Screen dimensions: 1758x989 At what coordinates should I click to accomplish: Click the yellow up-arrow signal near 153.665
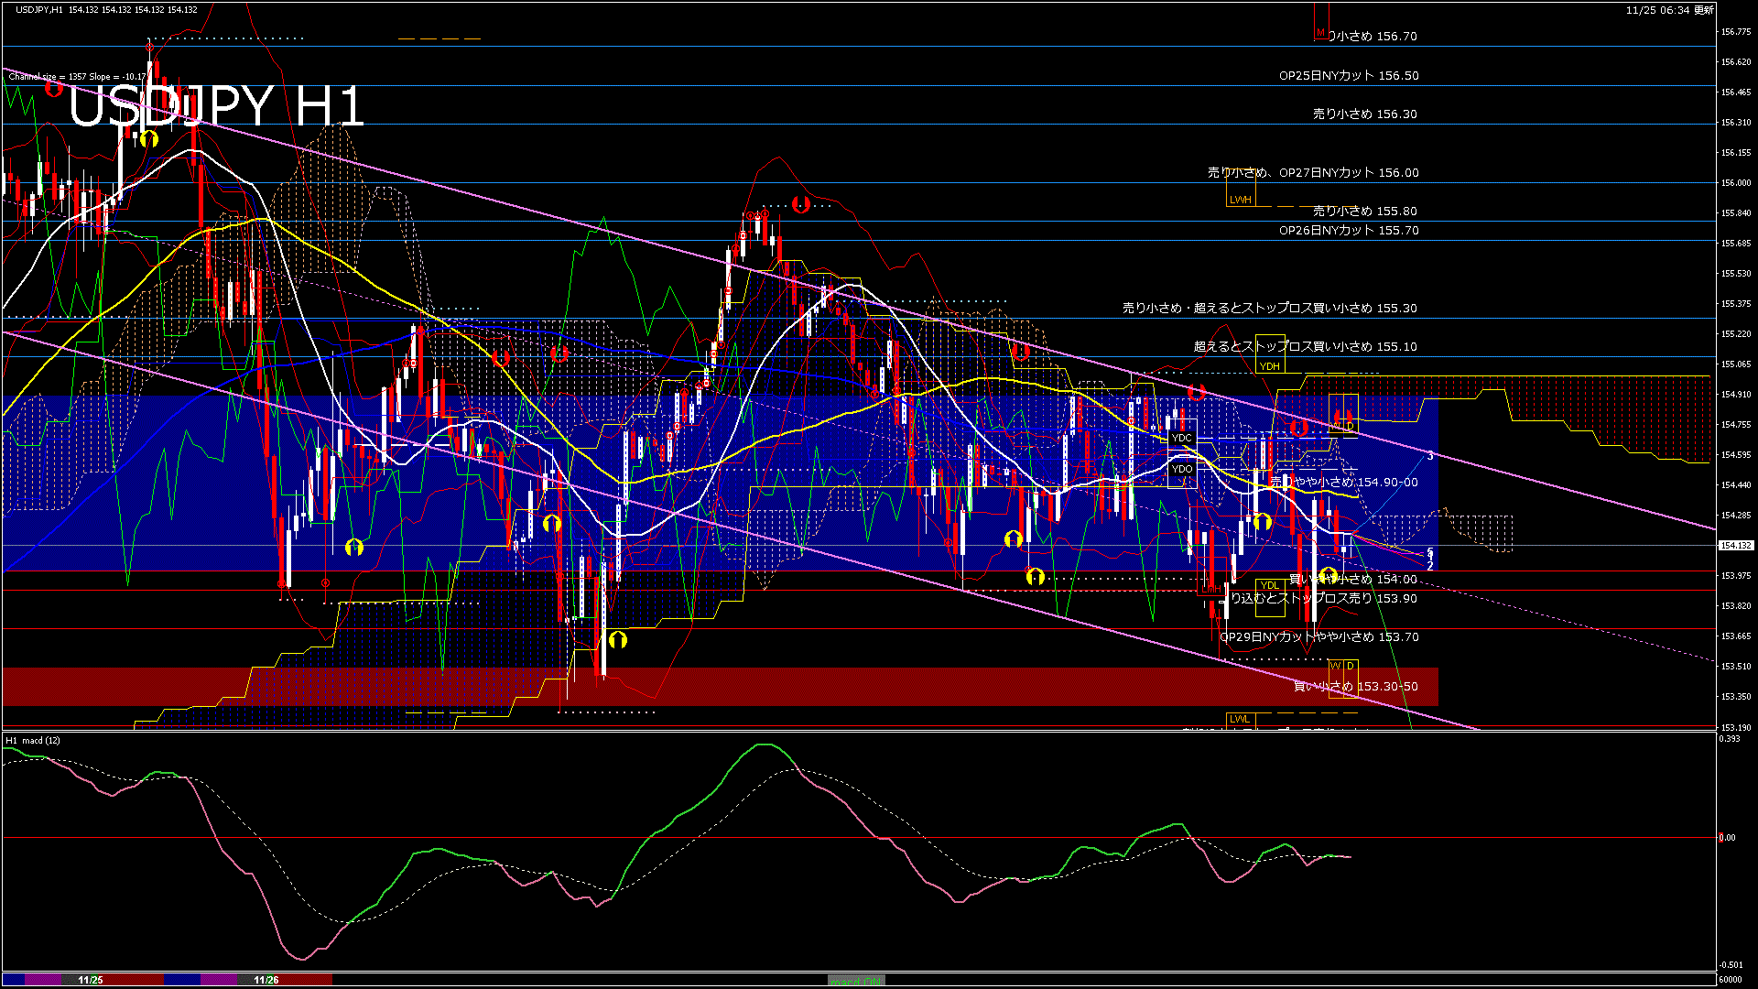click(618, 639)
